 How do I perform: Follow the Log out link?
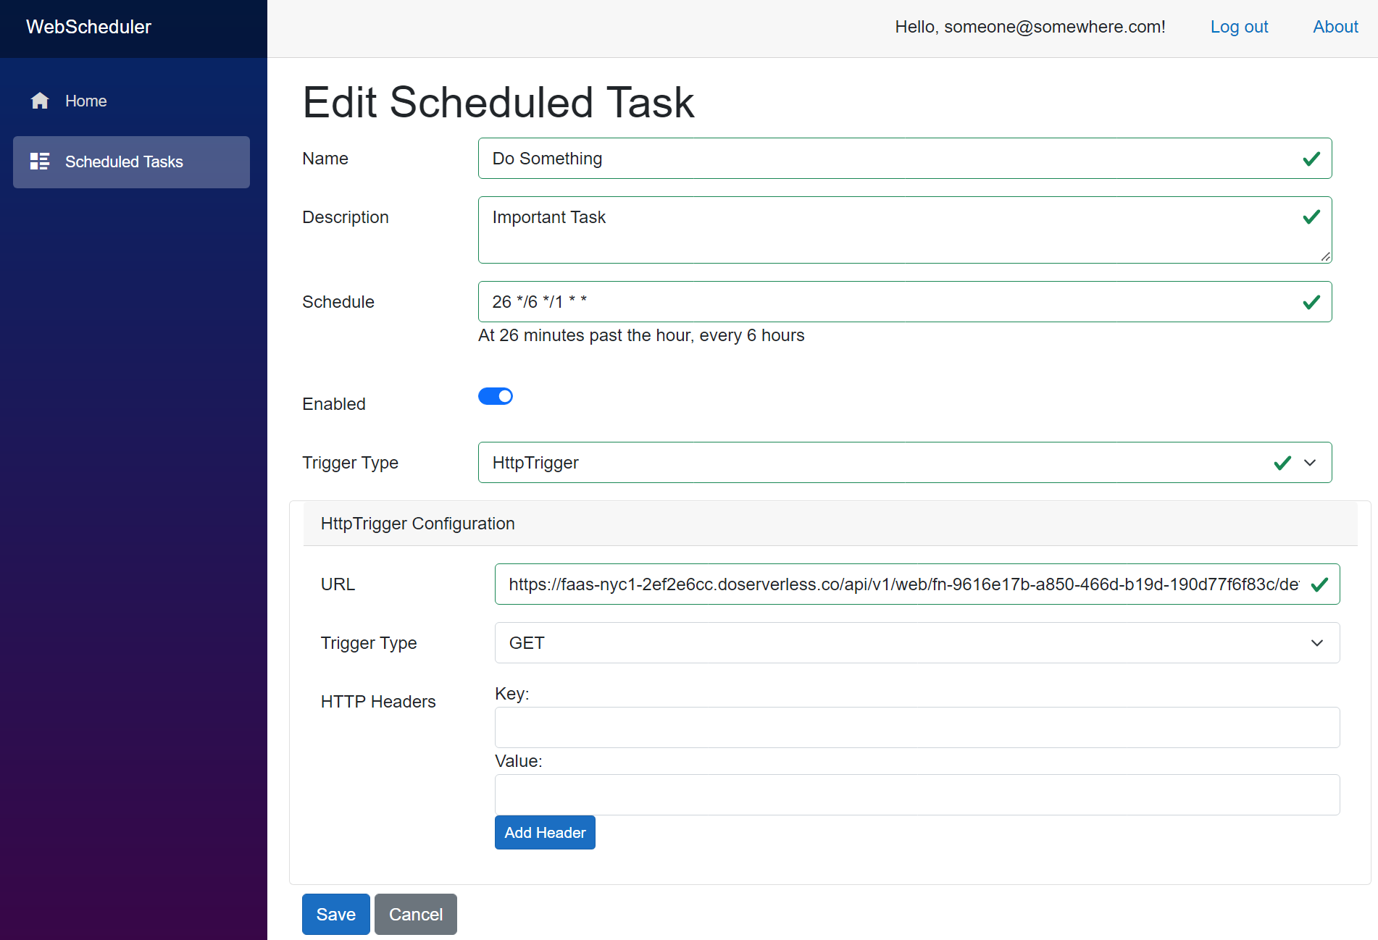click(x=1239, y=27)
